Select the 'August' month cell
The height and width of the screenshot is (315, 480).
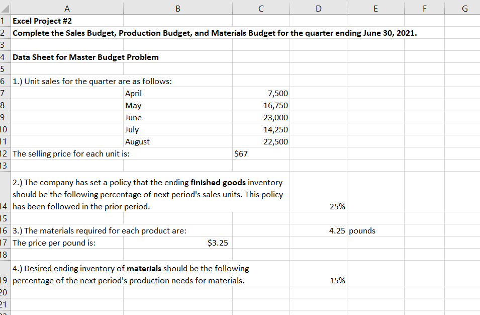pyautogui.click(x=178, y=141)
